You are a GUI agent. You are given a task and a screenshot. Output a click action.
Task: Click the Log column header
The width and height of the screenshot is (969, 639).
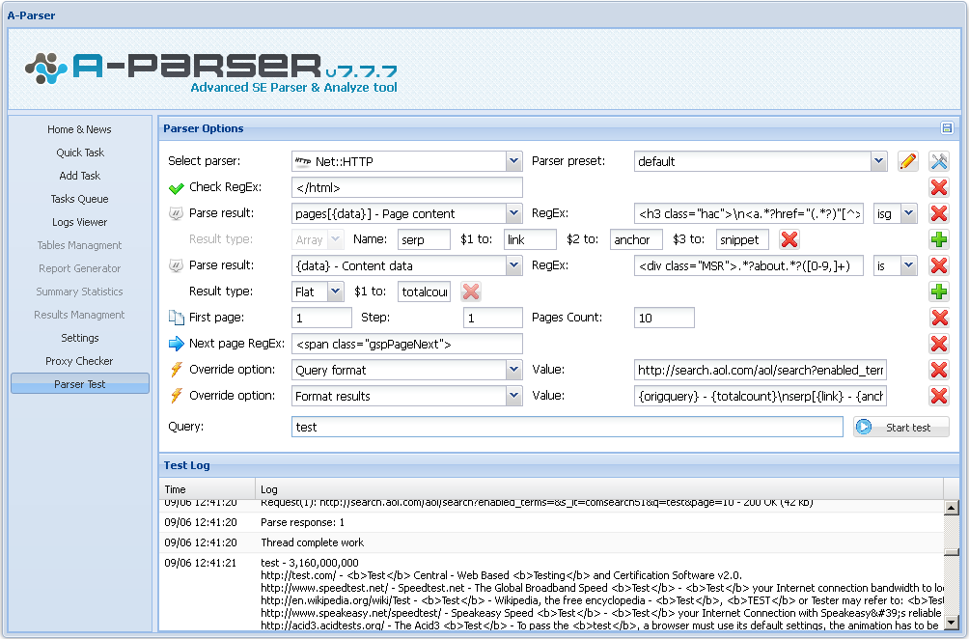(598, 488)
